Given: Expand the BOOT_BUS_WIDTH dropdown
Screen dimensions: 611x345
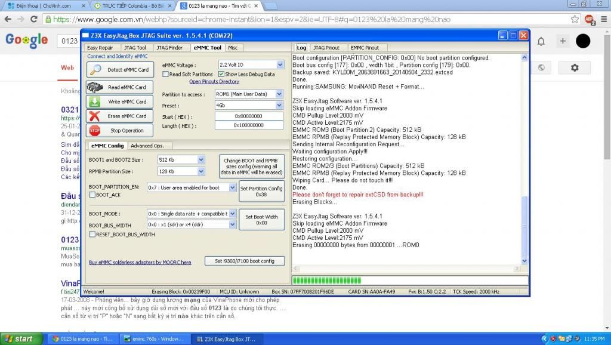Looking at the screenshot, I should point(232,224).
